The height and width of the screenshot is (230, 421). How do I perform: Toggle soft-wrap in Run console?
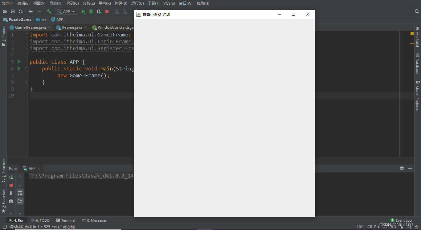tap(20, 193)
